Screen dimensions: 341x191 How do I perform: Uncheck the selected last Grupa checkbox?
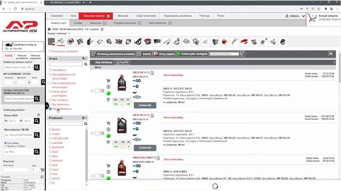click(50, 109)
